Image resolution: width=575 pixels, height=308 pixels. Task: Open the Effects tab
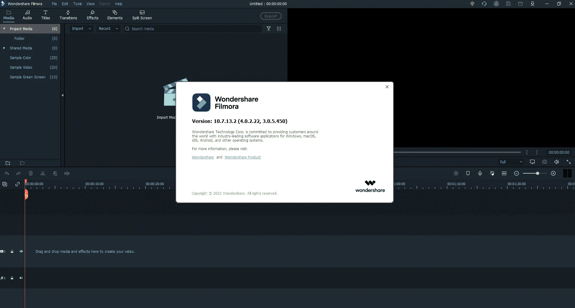93,15
